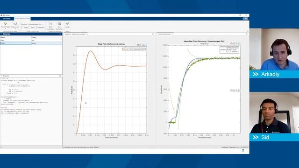Enable the Zero checkbox
This screenshot has height=168, width=299.
29,28
